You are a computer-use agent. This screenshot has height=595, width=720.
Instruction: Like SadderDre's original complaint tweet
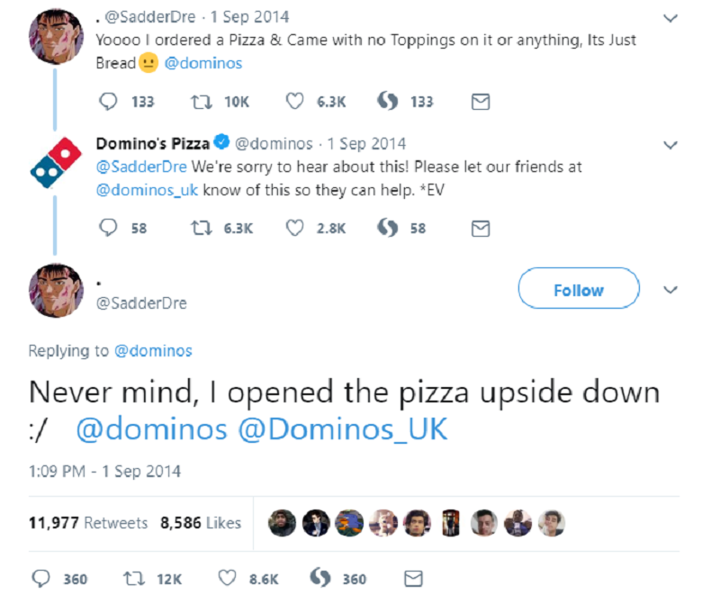(293, 101)
